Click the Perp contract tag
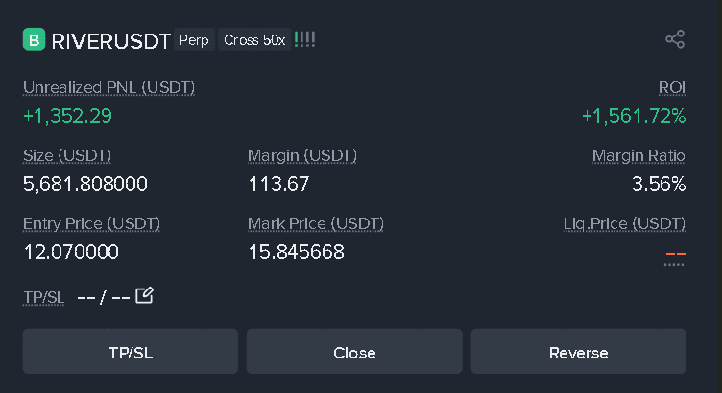The width and height of the screenshot is (722, 393). click(x=194, y=40)
